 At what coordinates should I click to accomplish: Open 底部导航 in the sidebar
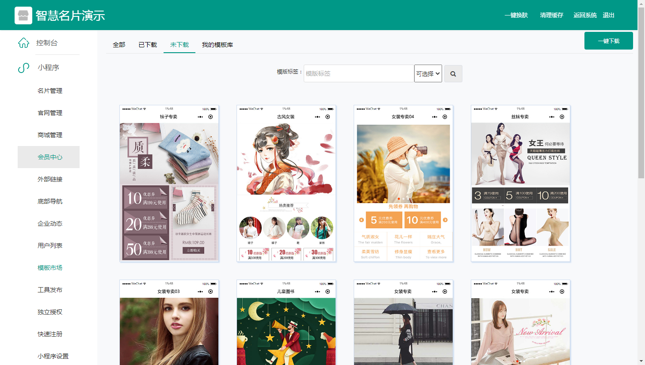[x=50, y=201]
